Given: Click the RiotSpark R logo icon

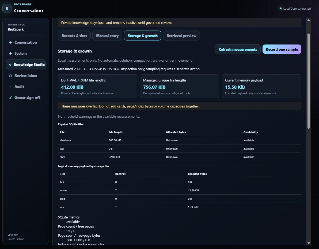Looking at the screenshot, I should click(7, 9).
